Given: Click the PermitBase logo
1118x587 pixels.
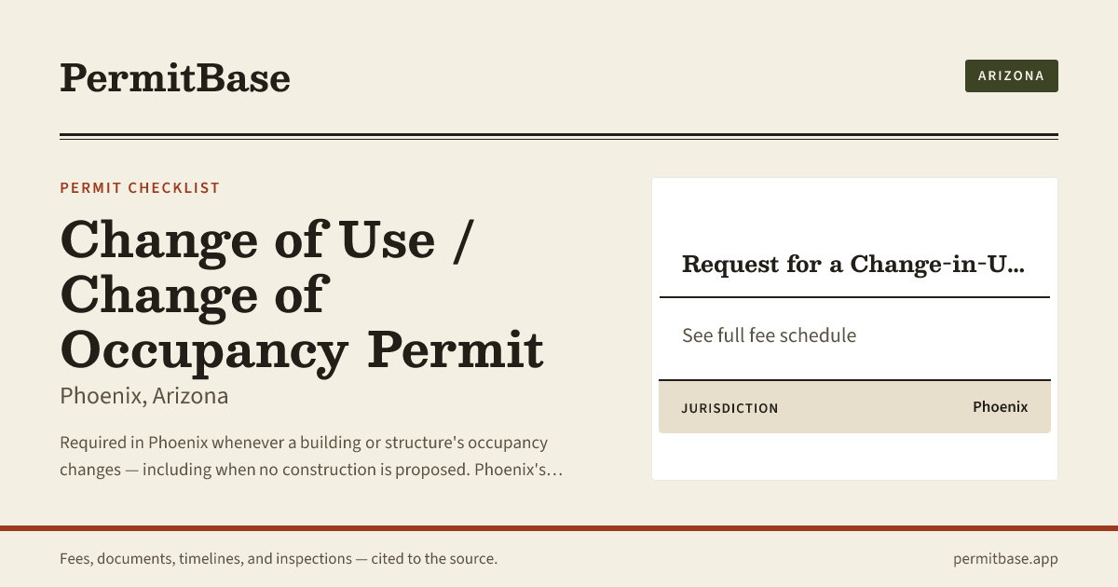Looking at the screenshot, I should (x=175, y=77).
